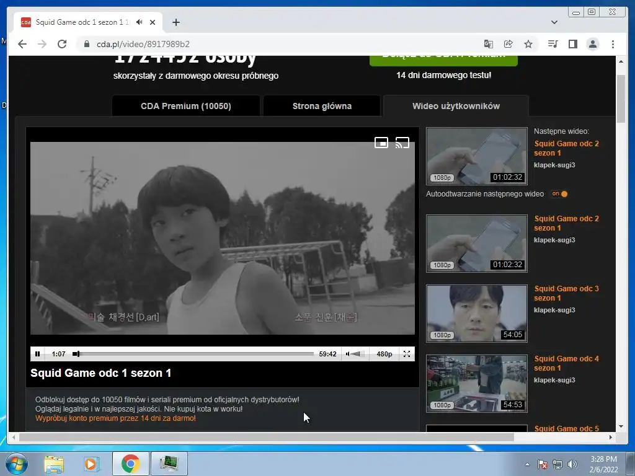Screen dimensions: 635x476
Task: Click the horizontal scrollbar left arrow
Action: pyautogui.click(x=14, y=437)
